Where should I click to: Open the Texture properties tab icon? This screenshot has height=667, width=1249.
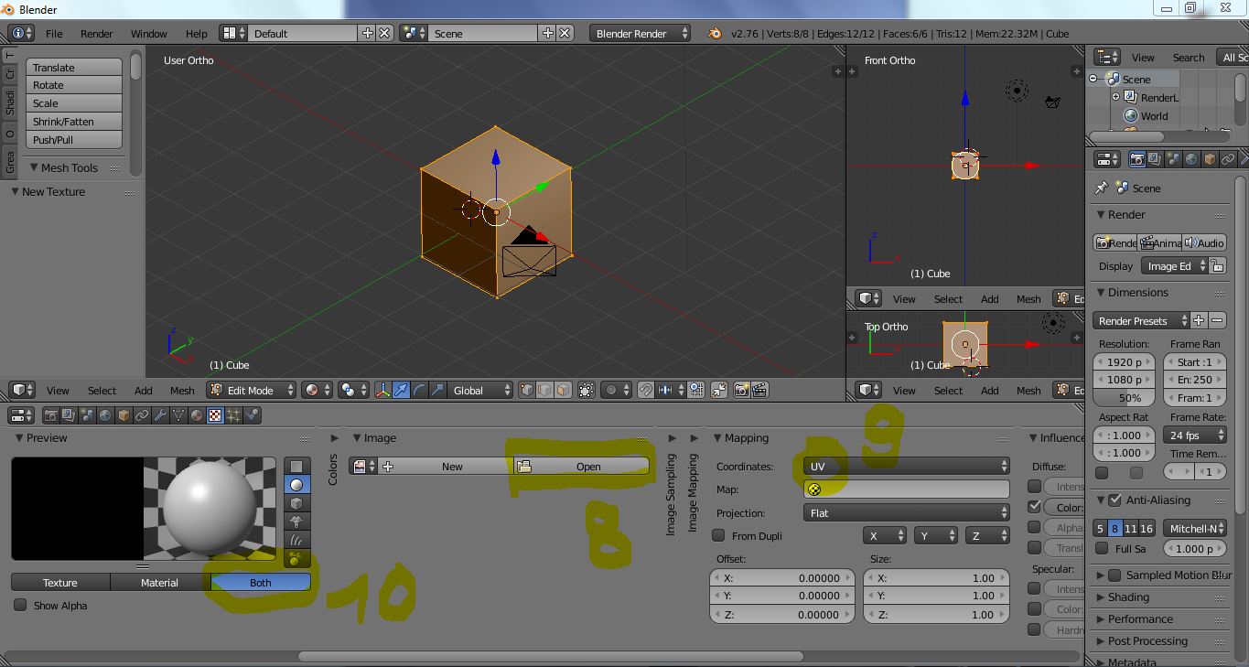click(x=215, y=415)
